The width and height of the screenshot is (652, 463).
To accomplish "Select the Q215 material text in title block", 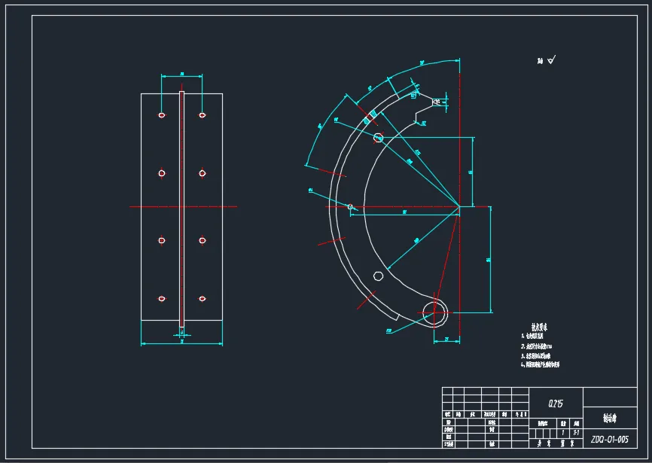I will 556,404.
